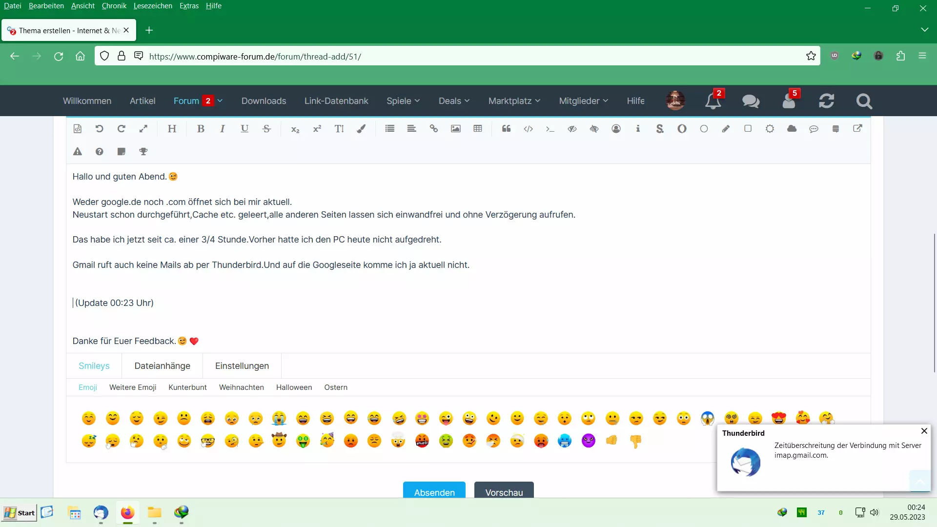Image resolution: width=937 pixels, height=527 pixels.
Task: Click the trophy icon in editor toolbar
Action: pos(143,152)
